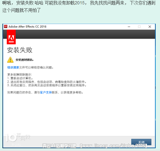The width and height of the screenshot is (160, 151).
Task: Click the small Adobe title bar icon
Action: [6, 26]
